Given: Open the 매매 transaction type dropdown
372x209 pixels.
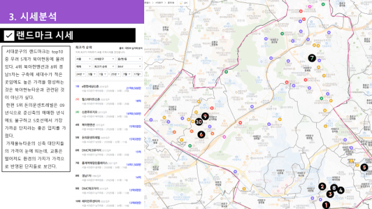Looking at the screenshot, I should tap(84, 66).
